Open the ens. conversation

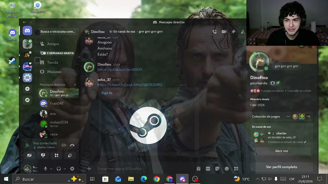coord(58,114)
